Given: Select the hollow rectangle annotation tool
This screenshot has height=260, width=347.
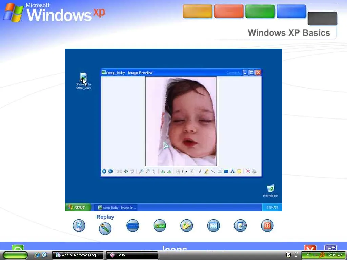Looking at the screenshot, I should pyautogui.click(x=220, y=171).
